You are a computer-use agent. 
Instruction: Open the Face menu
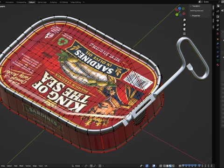tap(41, 166)
